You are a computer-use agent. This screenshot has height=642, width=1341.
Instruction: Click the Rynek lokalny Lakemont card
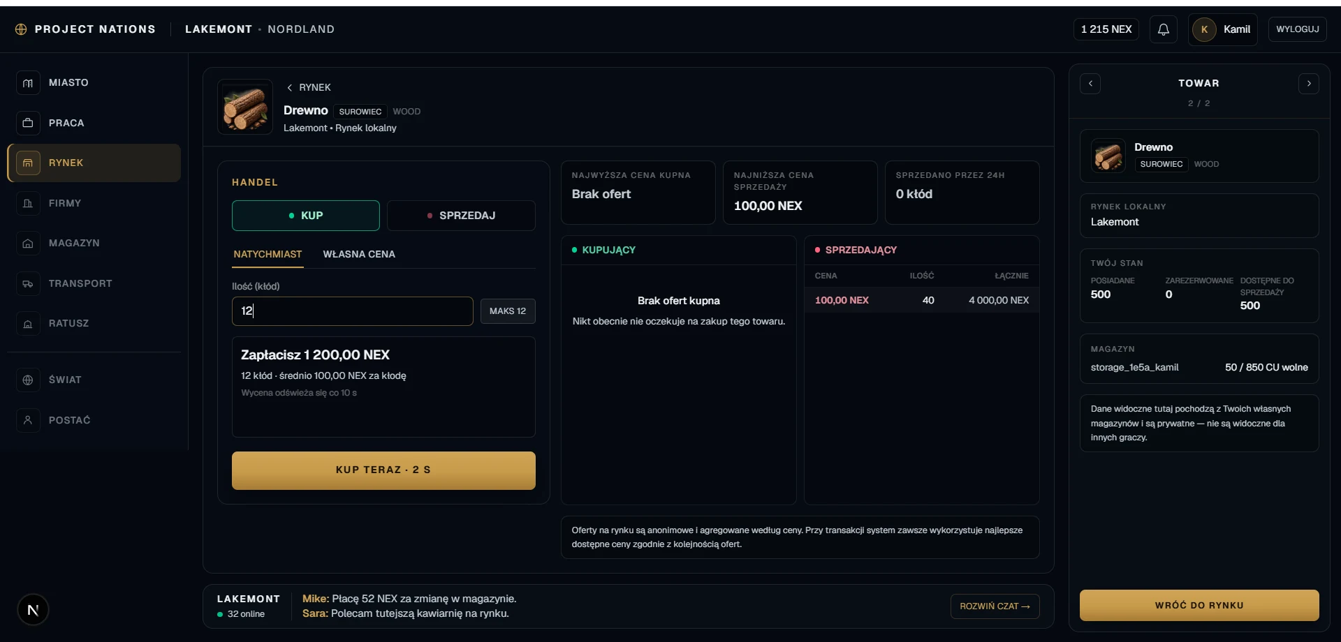(1199, 216)
